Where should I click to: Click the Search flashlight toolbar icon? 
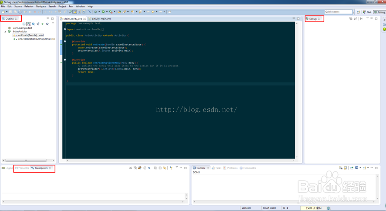point(124,12)
